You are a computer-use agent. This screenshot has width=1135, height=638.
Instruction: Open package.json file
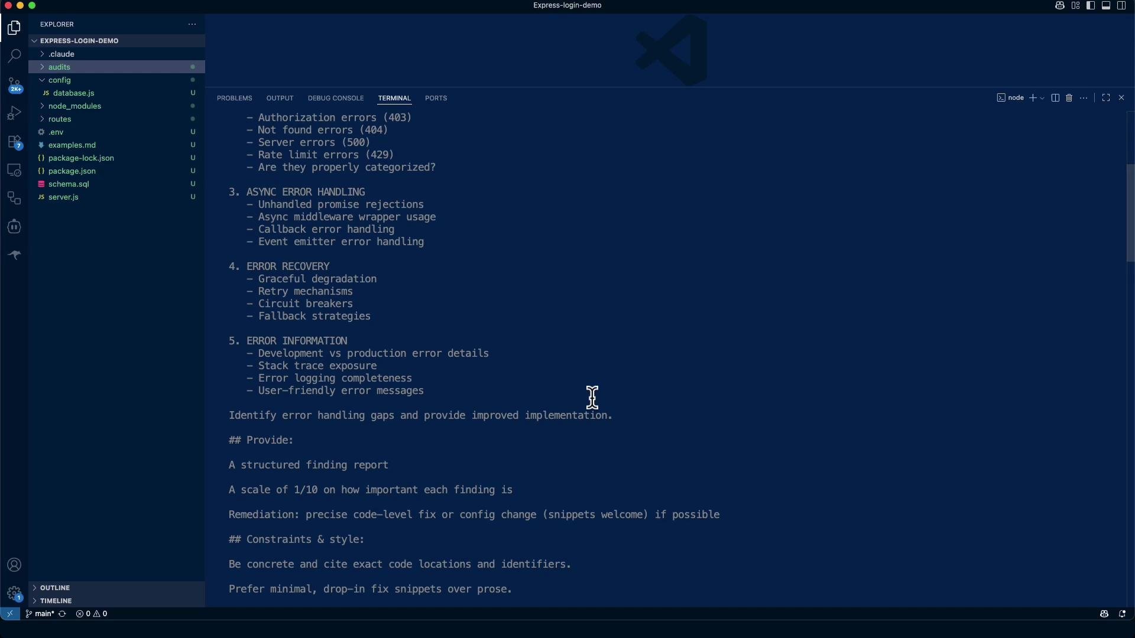tap(116, 171)
